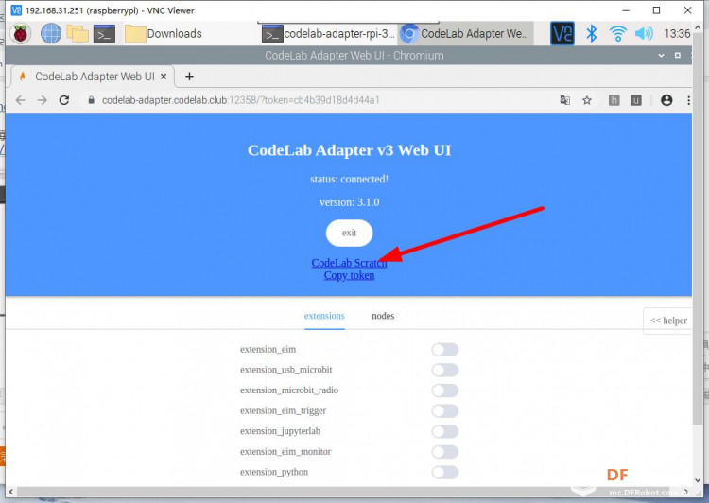This screenshot has width=709, height=503.
Task: Enable extension_eim_monitor switch
Action: click(x=445, y=451)
